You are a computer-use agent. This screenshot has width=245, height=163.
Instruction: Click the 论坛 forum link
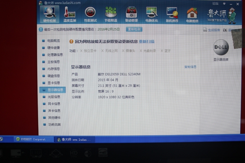[215, 3]
